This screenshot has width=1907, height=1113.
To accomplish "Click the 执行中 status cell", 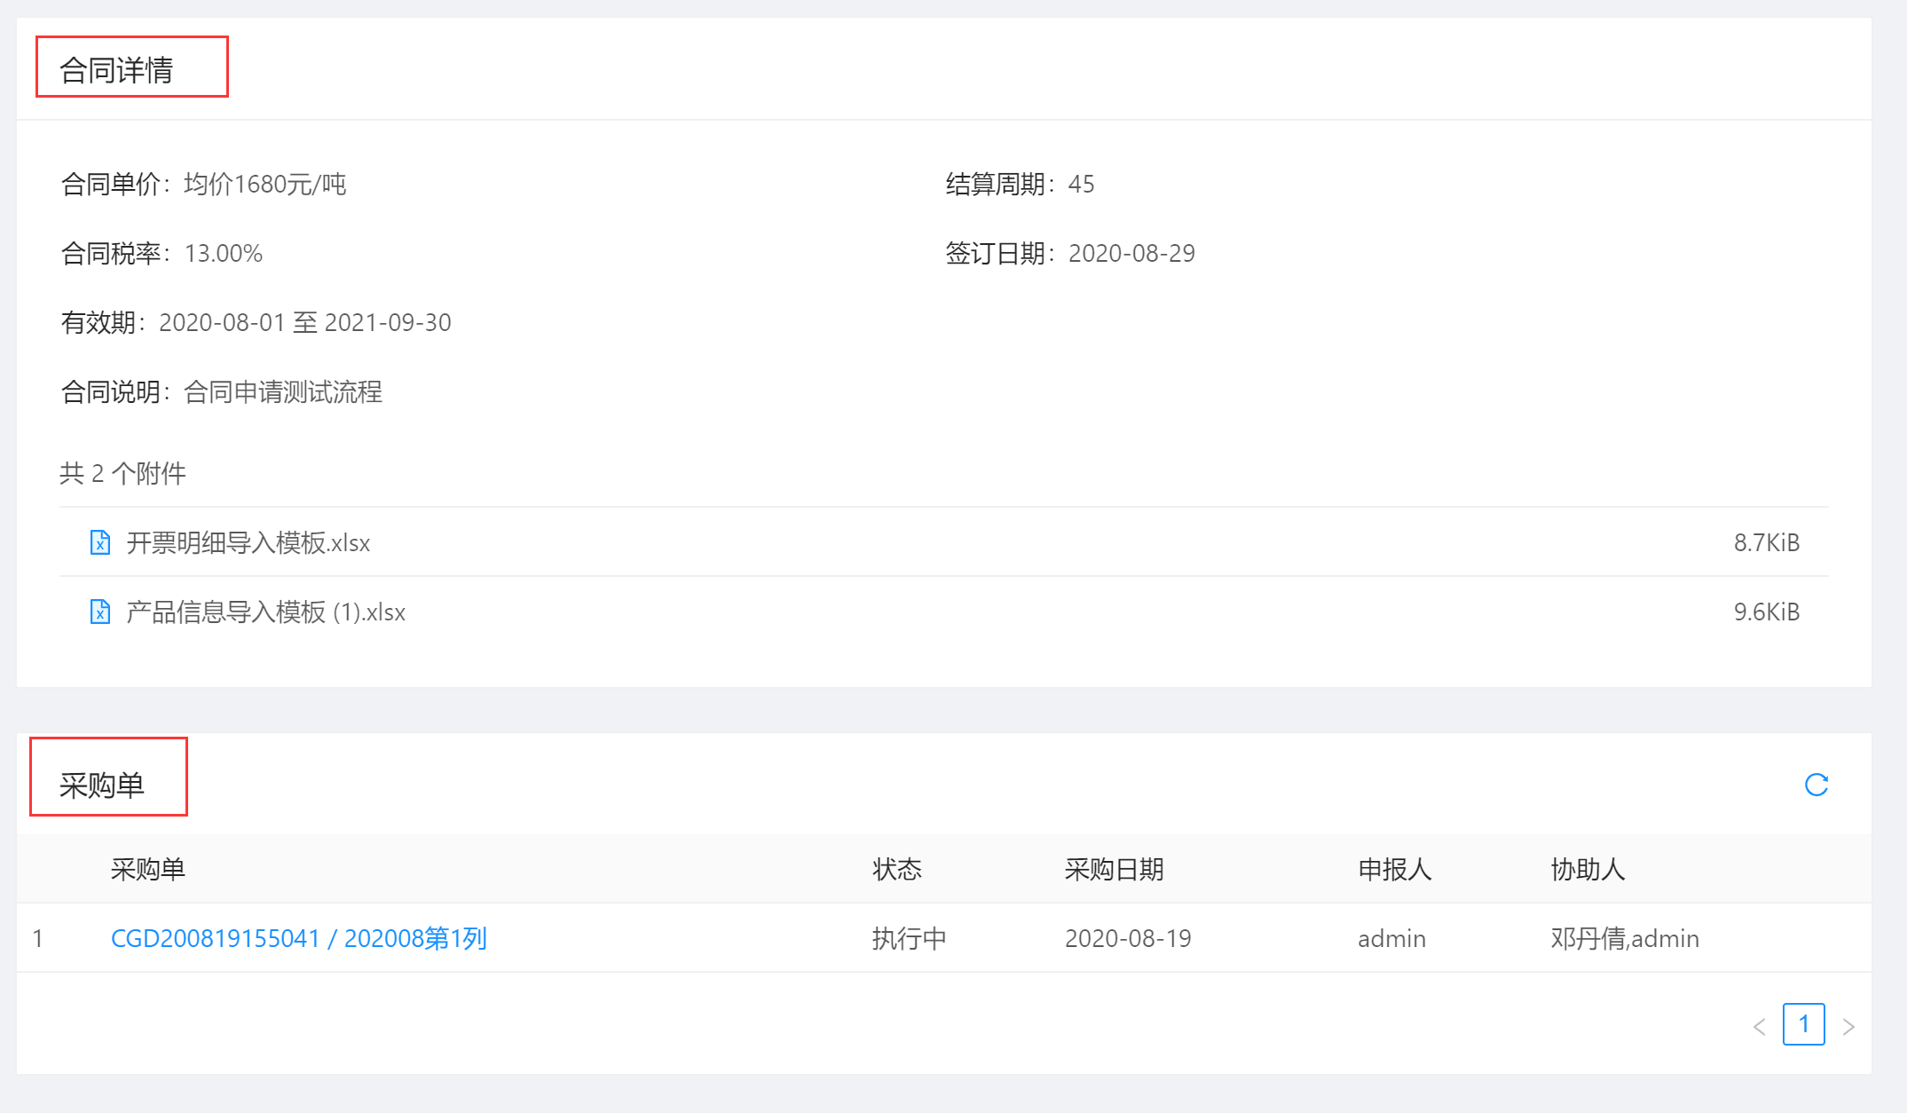I will (909, 938).
